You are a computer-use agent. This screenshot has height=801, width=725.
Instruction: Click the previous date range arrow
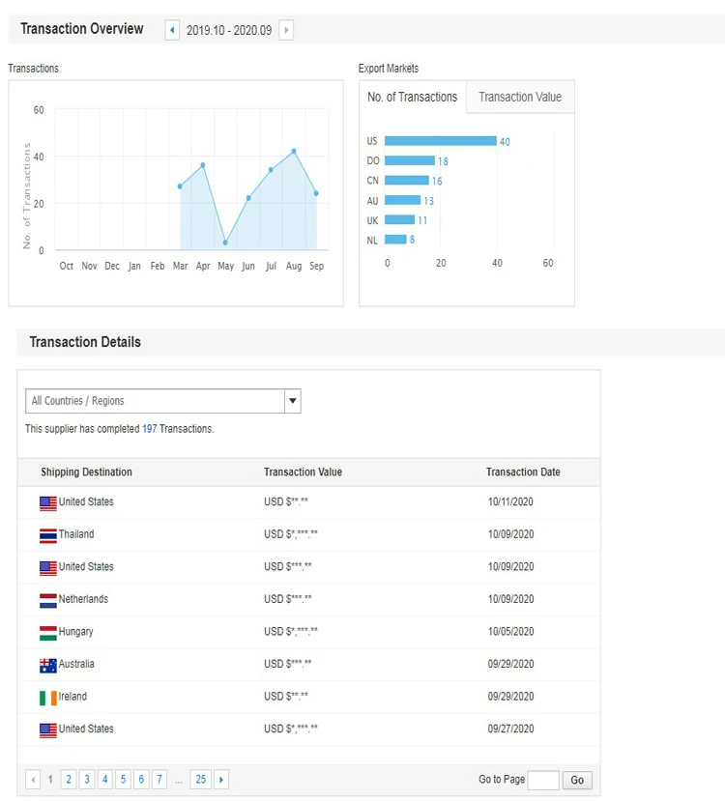172,30
